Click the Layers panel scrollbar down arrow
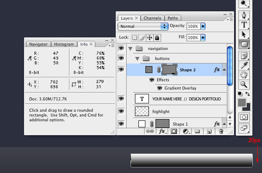Viewport: 262px width, 173px height. coord(230,124)
